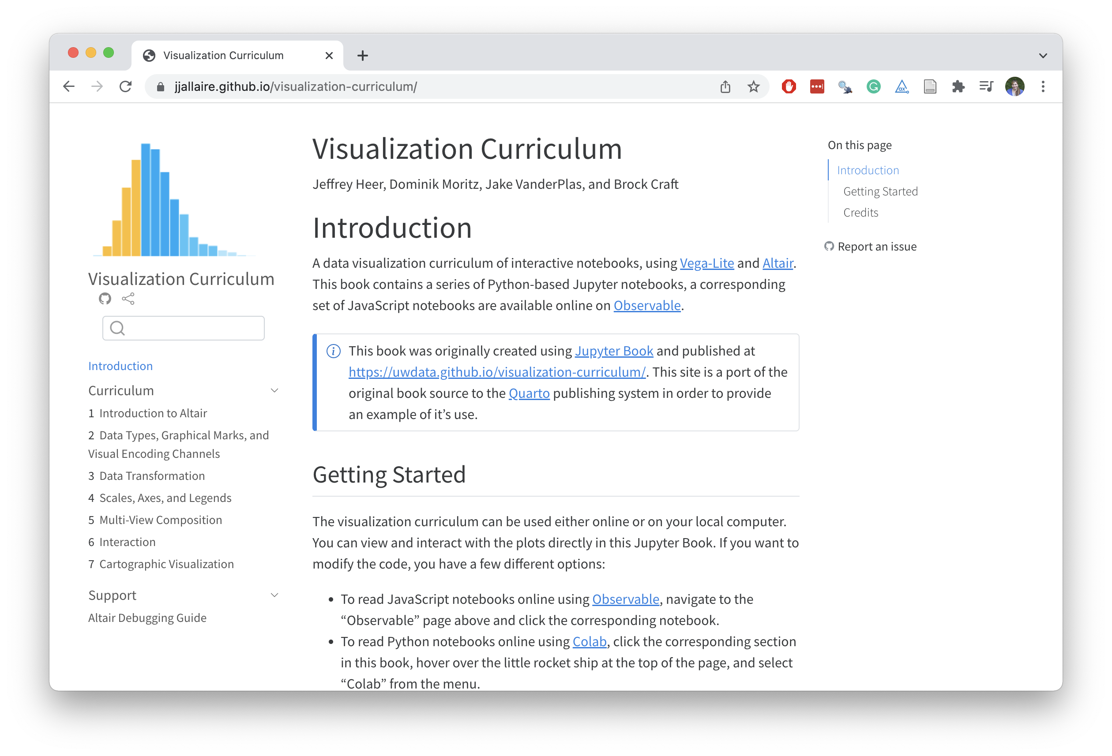Open the Vega-Lite link
Image resolution: width=1112 pixels, height=756 pixels.
point(707,263)
